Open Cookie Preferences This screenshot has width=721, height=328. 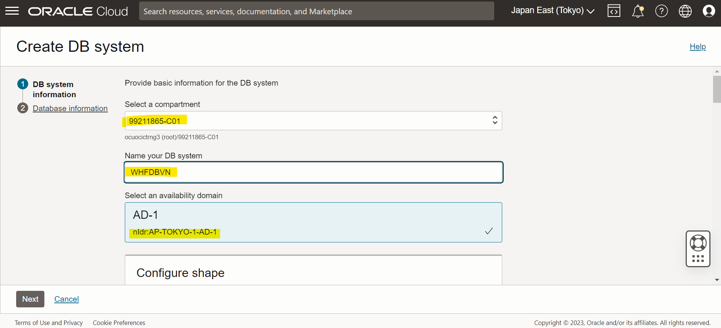(x=119, y=323)
